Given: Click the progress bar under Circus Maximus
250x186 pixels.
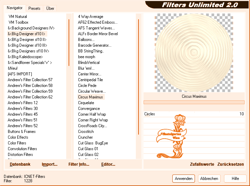Looking at the screenshot, I should pos(194,102).
